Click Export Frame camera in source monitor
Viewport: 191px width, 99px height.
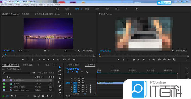(x=74, y=60)
